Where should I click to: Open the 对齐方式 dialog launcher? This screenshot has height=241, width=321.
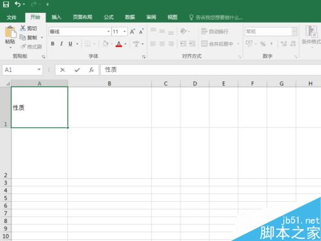(239, 57)
